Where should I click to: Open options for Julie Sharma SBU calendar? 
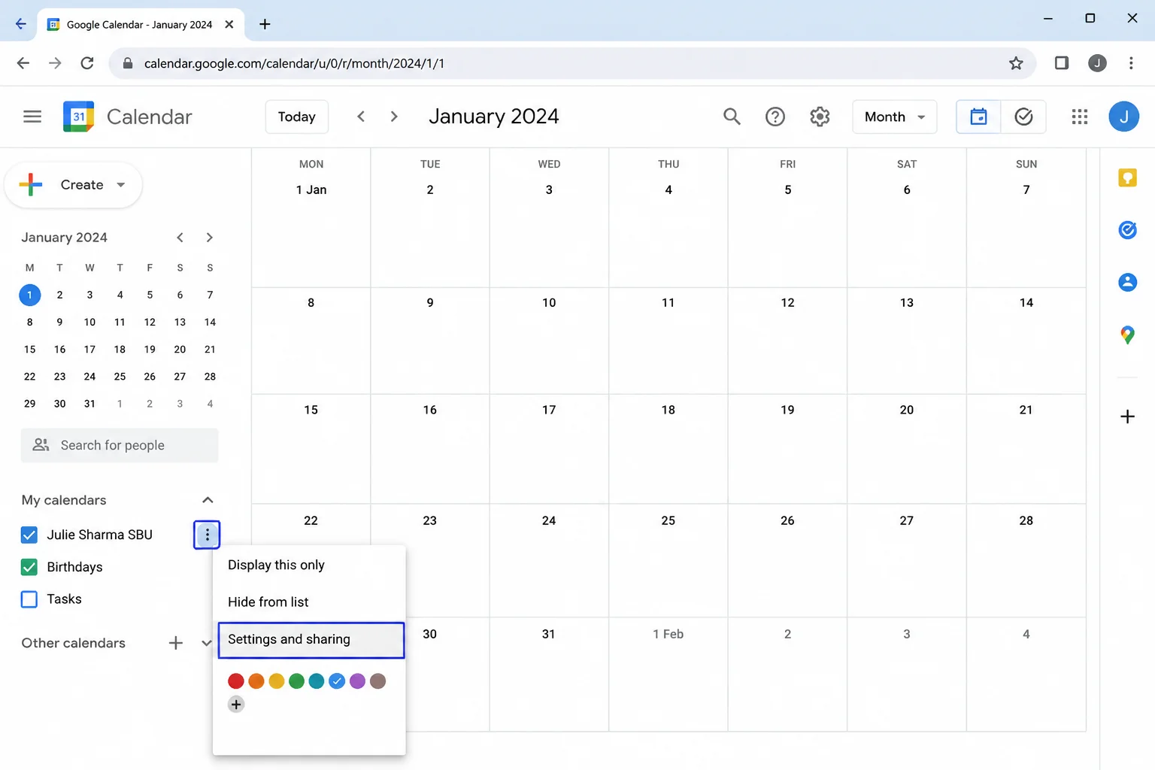click(x=207, y=535)
